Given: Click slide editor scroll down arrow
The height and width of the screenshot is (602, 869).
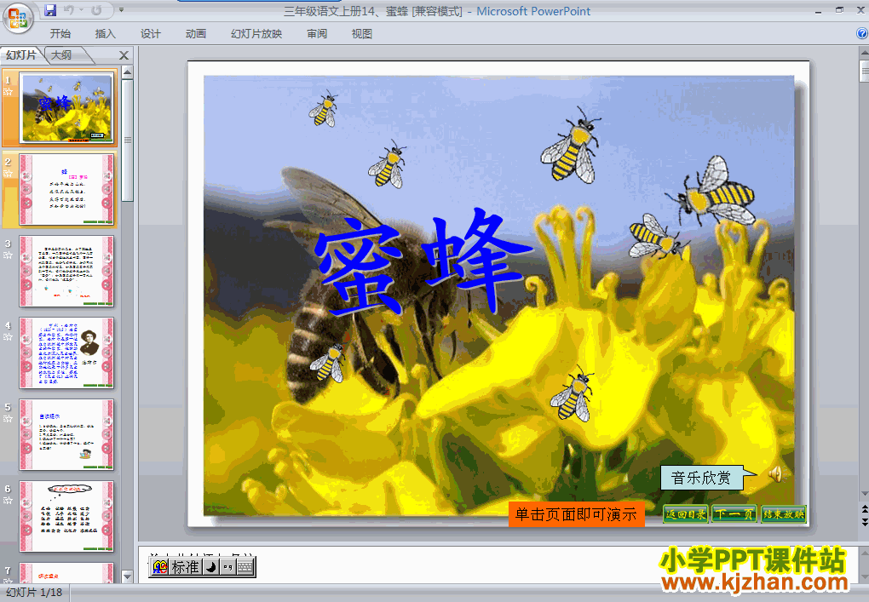Looking at the screenshot, I should pyautogui.click(x=864, y=494).
